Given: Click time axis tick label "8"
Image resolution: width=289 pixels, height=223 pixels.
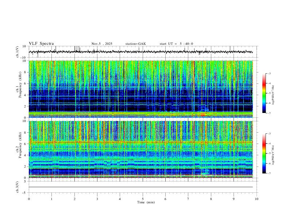Looking at the screenshot, I should 211,199.
